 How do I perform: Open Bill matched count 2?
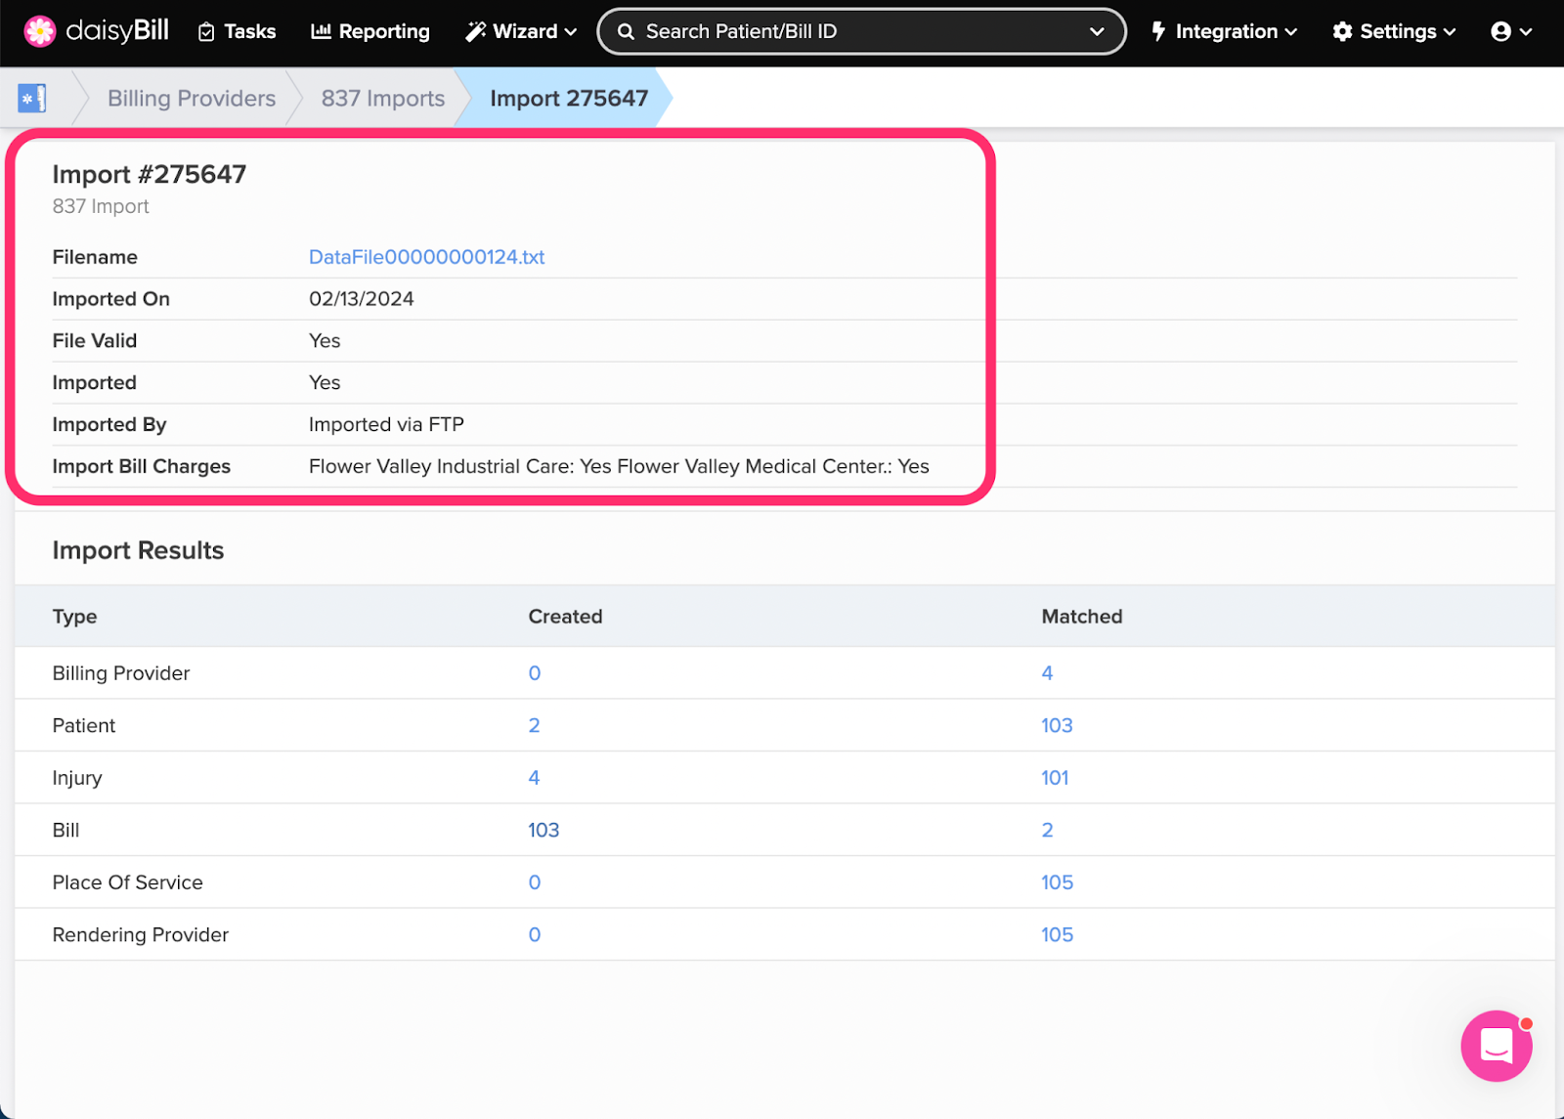(1047, 830)
